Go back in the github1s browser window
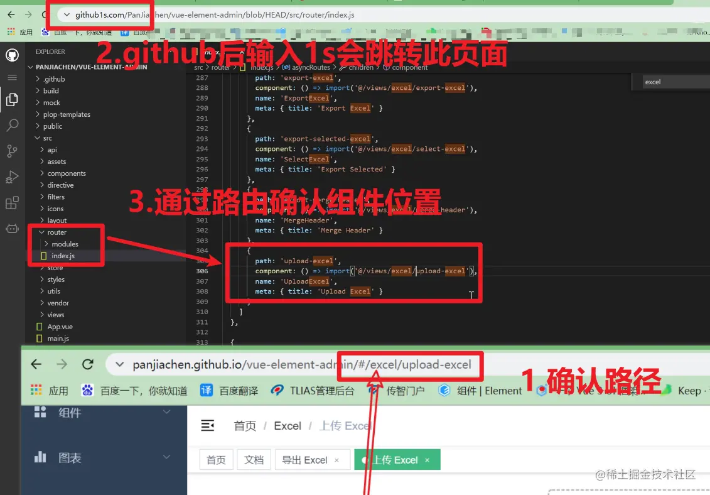The width and height of the screenshot is (710, 495). click(x=11, y=14)
